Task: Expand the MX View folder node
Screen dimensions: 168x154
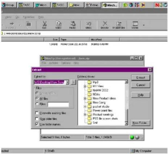Action: point(85,86)
